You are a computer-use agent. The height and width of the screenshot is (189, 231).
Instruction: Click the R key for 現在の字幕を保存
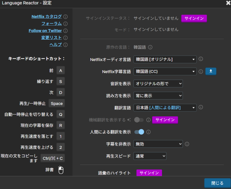click(61, 125)
